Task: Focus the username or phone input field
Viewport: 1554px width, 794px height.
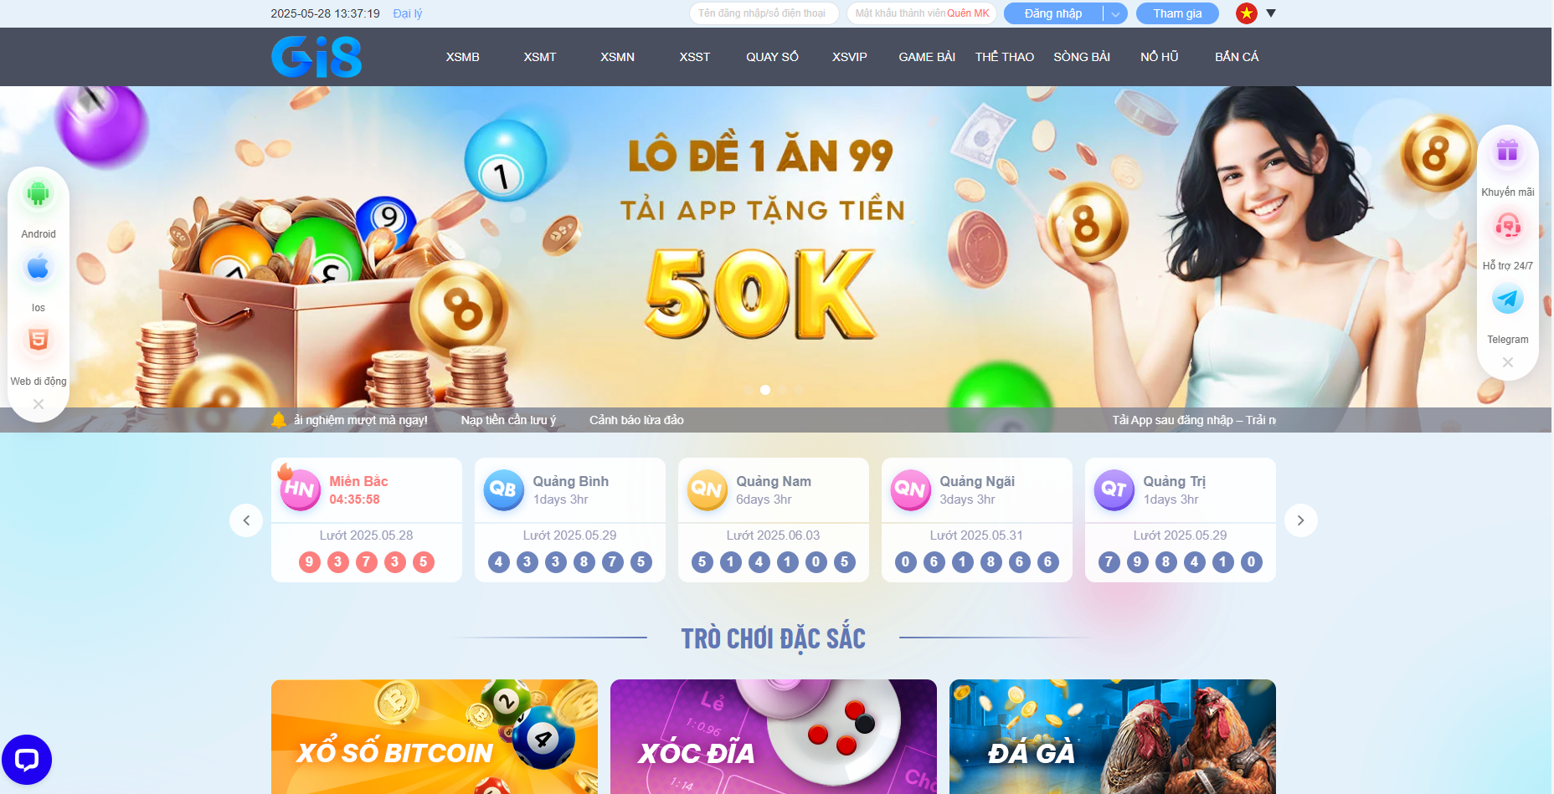Action: point(763,13)
